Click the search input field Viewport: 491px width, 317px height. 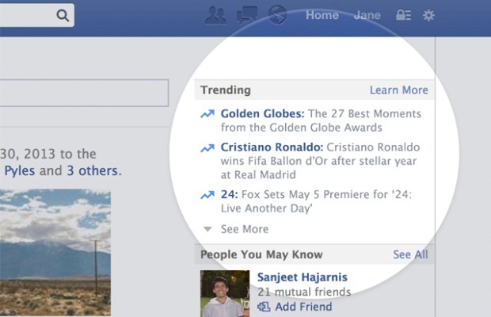pyautogui.click(x=27, y=15)
